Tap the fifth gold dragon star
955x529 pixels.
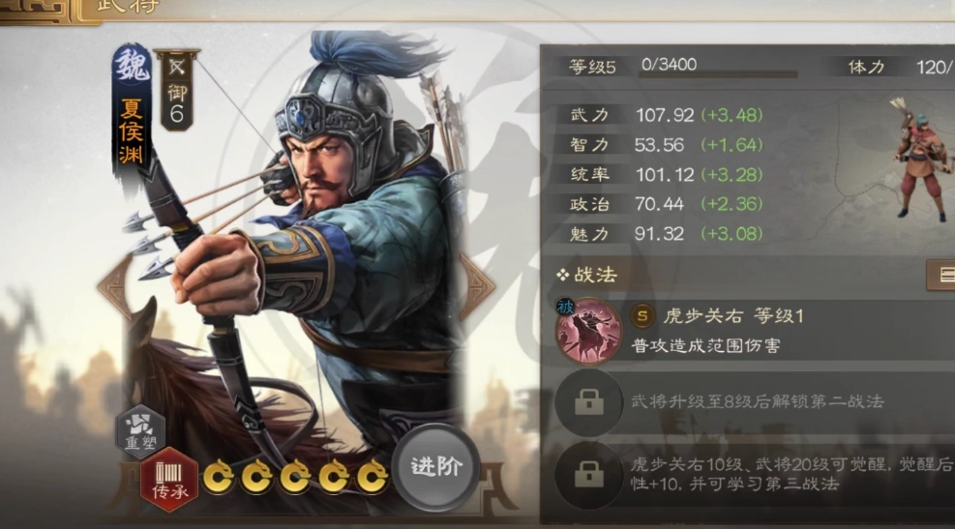[x=373, y=477]
